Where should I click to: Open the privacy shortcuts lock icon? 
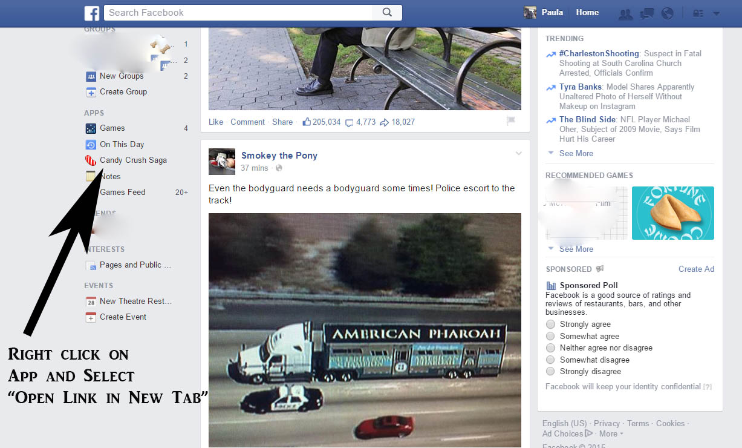pyautogui.click(x=697, y=13)
